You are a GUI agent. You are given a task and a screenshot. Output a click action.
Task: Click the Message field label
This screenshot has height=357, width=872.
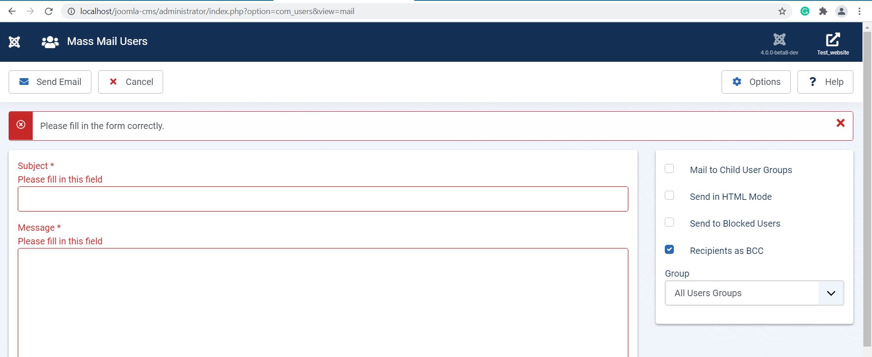tap(39, 228)
